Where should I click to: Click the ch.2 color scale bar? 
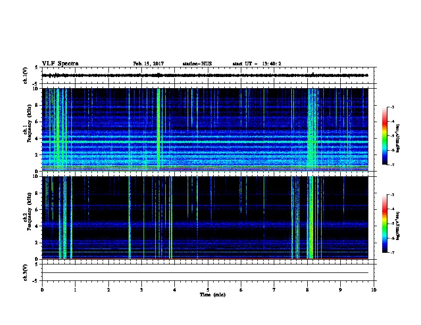click(385, 224)
